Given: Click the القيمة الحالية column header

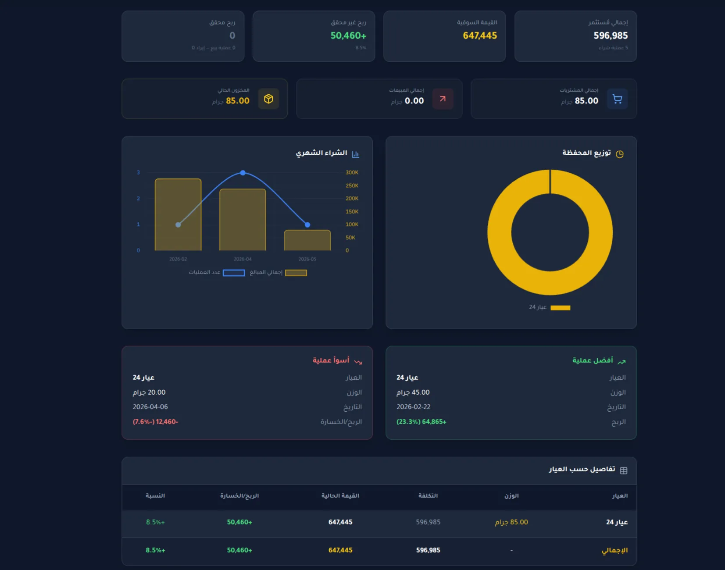Looking at the screenshot, I should point(340,496).
